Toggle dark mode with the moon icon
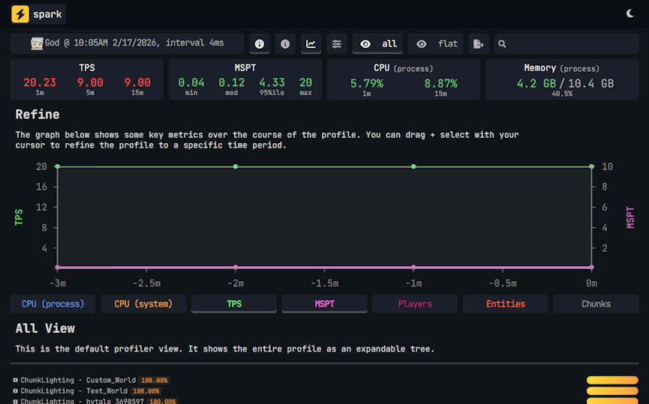Image resolution: width=649 pixels, height=404 pixels. 630,13
